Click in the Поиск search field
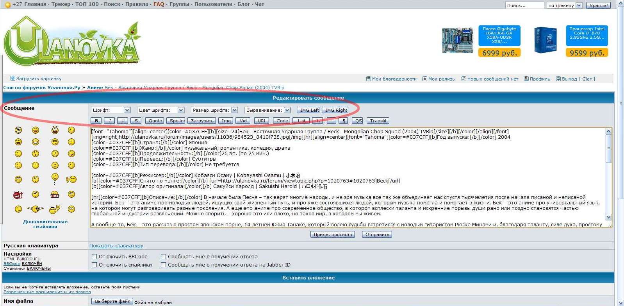This screenshot has height=306, width=624. (x=525, y=5)
